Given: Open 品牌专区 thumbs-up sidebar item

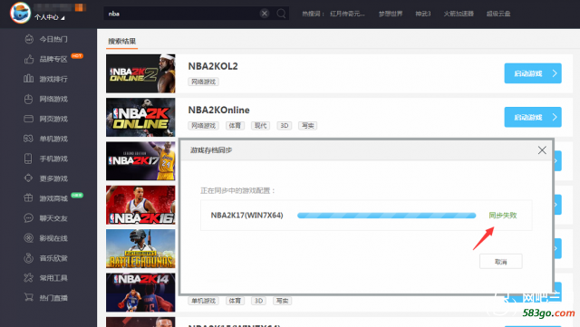Looking at the screenshot, I should (46, 59).
